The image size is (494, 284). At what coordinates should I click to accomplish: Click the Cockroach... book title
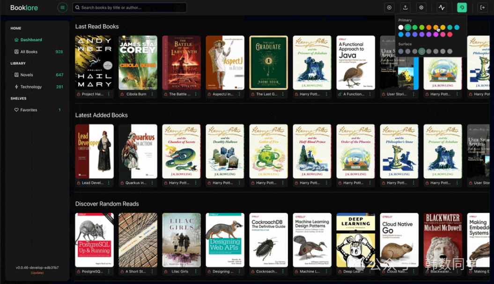[266, 271]
